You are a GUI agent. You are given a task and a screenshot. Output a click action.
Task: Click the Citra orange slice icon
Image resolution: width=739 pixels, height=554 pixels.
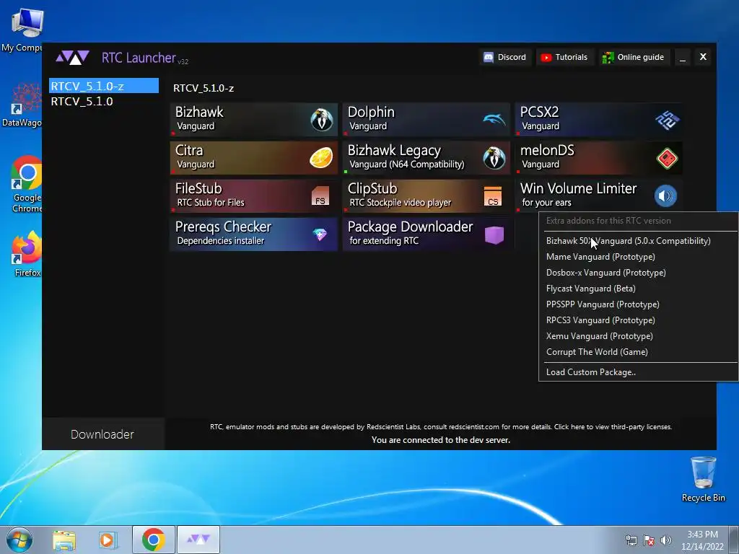[x=321, y=158]
